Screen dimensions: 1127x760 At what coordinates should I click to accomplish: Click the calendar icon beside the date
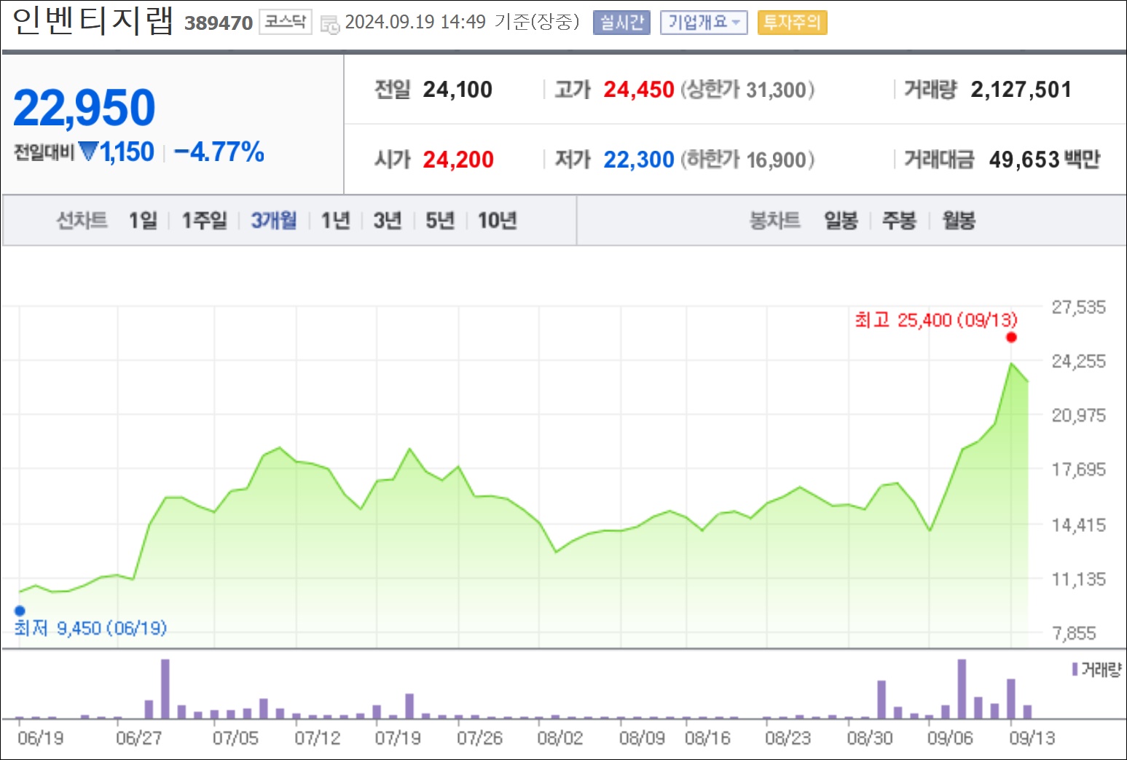click(x=330, y=24)
